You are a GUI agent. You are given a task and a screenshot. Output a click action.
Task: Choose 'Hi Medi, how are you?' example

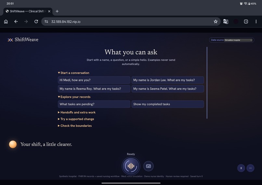pyautogui.click(x=94, y=80)
